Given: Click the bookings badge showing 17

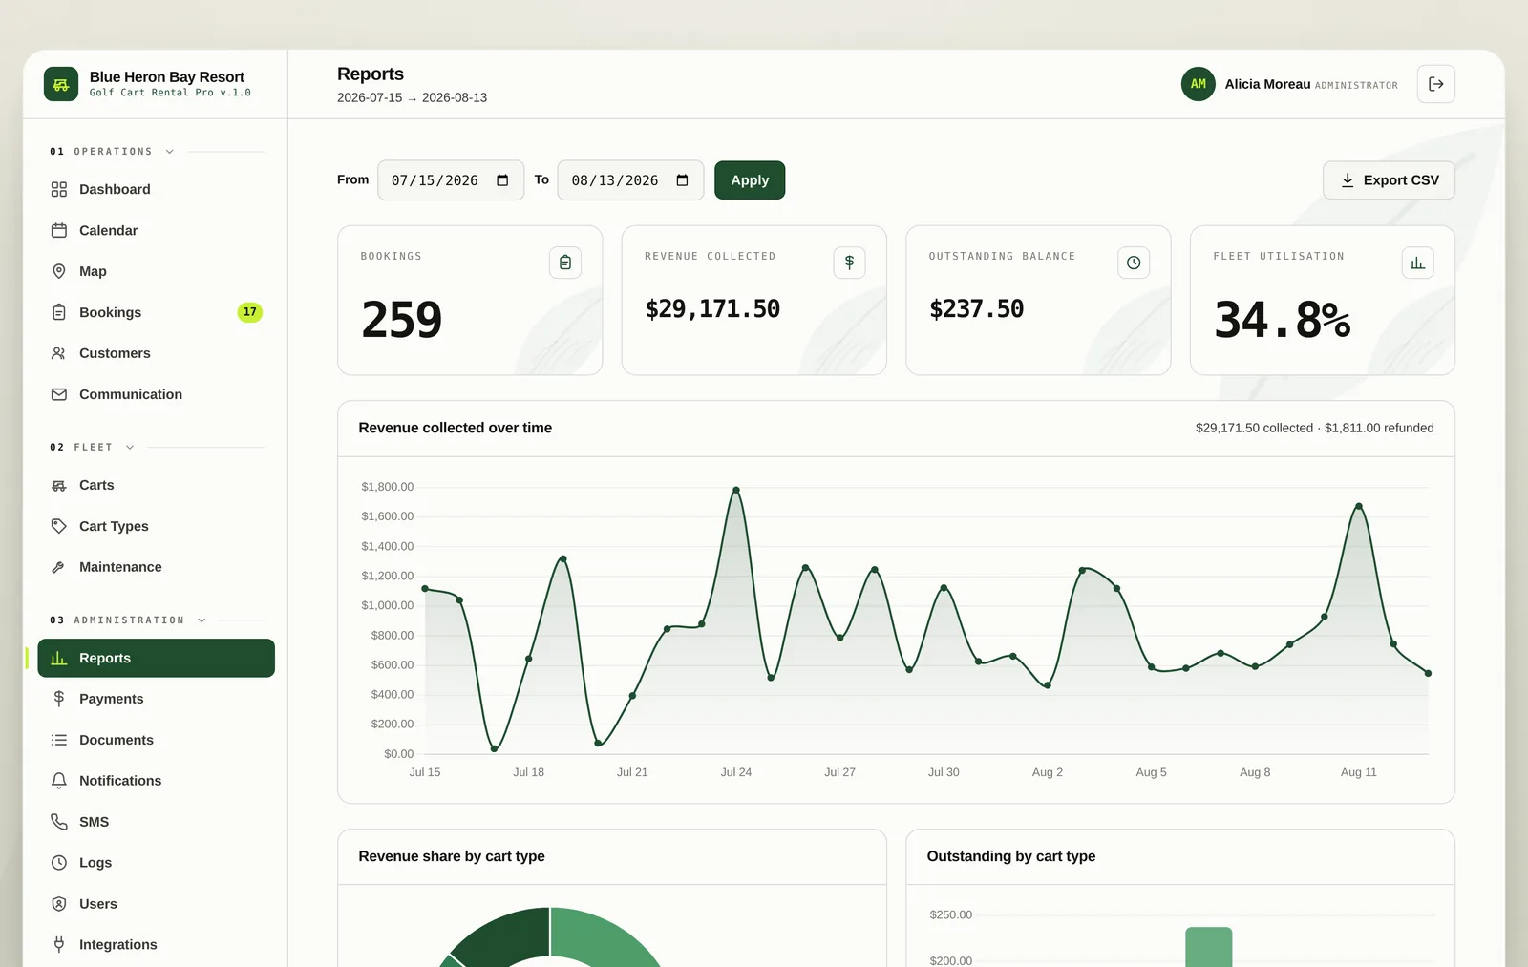Looking at the screenshot, I should tap(249, 312).
